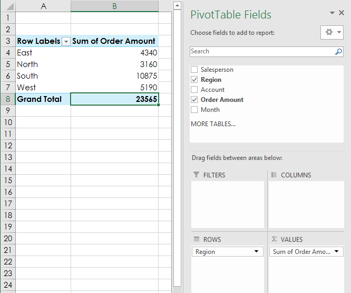Click the Values sigma icon
The image size is (351, 293).
click(274, 239)
